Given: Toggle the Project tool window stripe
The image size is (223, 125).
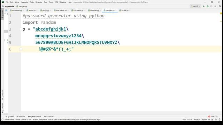Looking at the screenshot, I should click(x=2, y=14).
